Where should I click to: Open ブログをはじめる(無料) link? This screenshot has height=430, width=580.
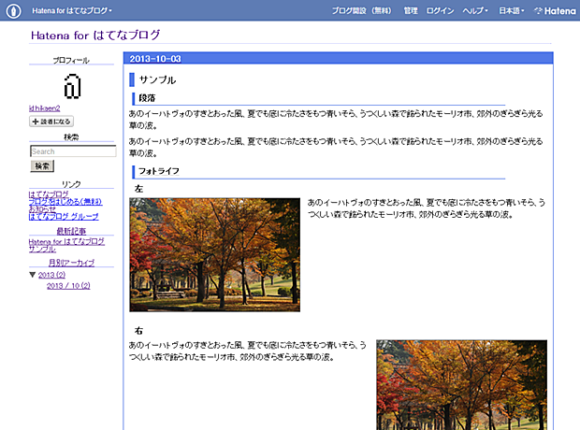click(x=65, y=202)
